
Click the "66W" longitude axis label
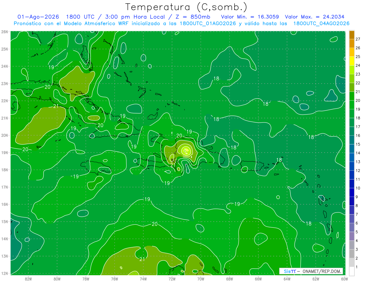click(x=258, y=279)
